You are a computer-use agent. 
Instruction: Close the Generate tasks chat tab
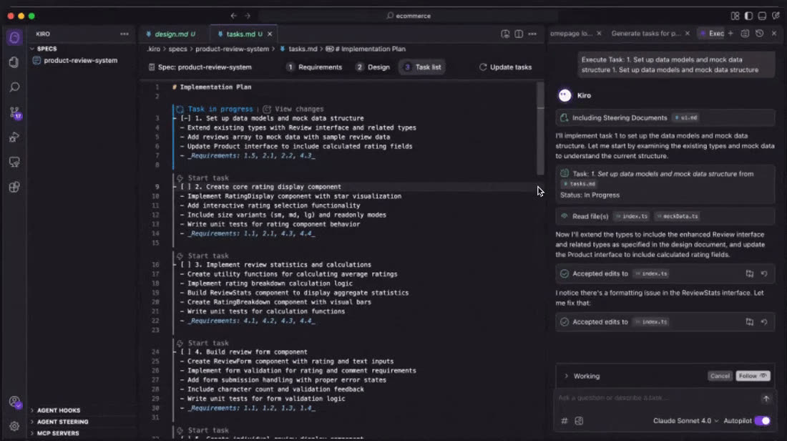tap(687, 34)
